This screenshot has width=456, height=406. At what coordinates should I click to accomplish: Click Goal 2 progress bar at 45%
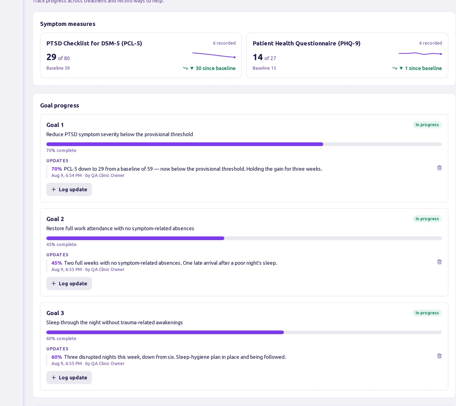[x=244, y=238]
